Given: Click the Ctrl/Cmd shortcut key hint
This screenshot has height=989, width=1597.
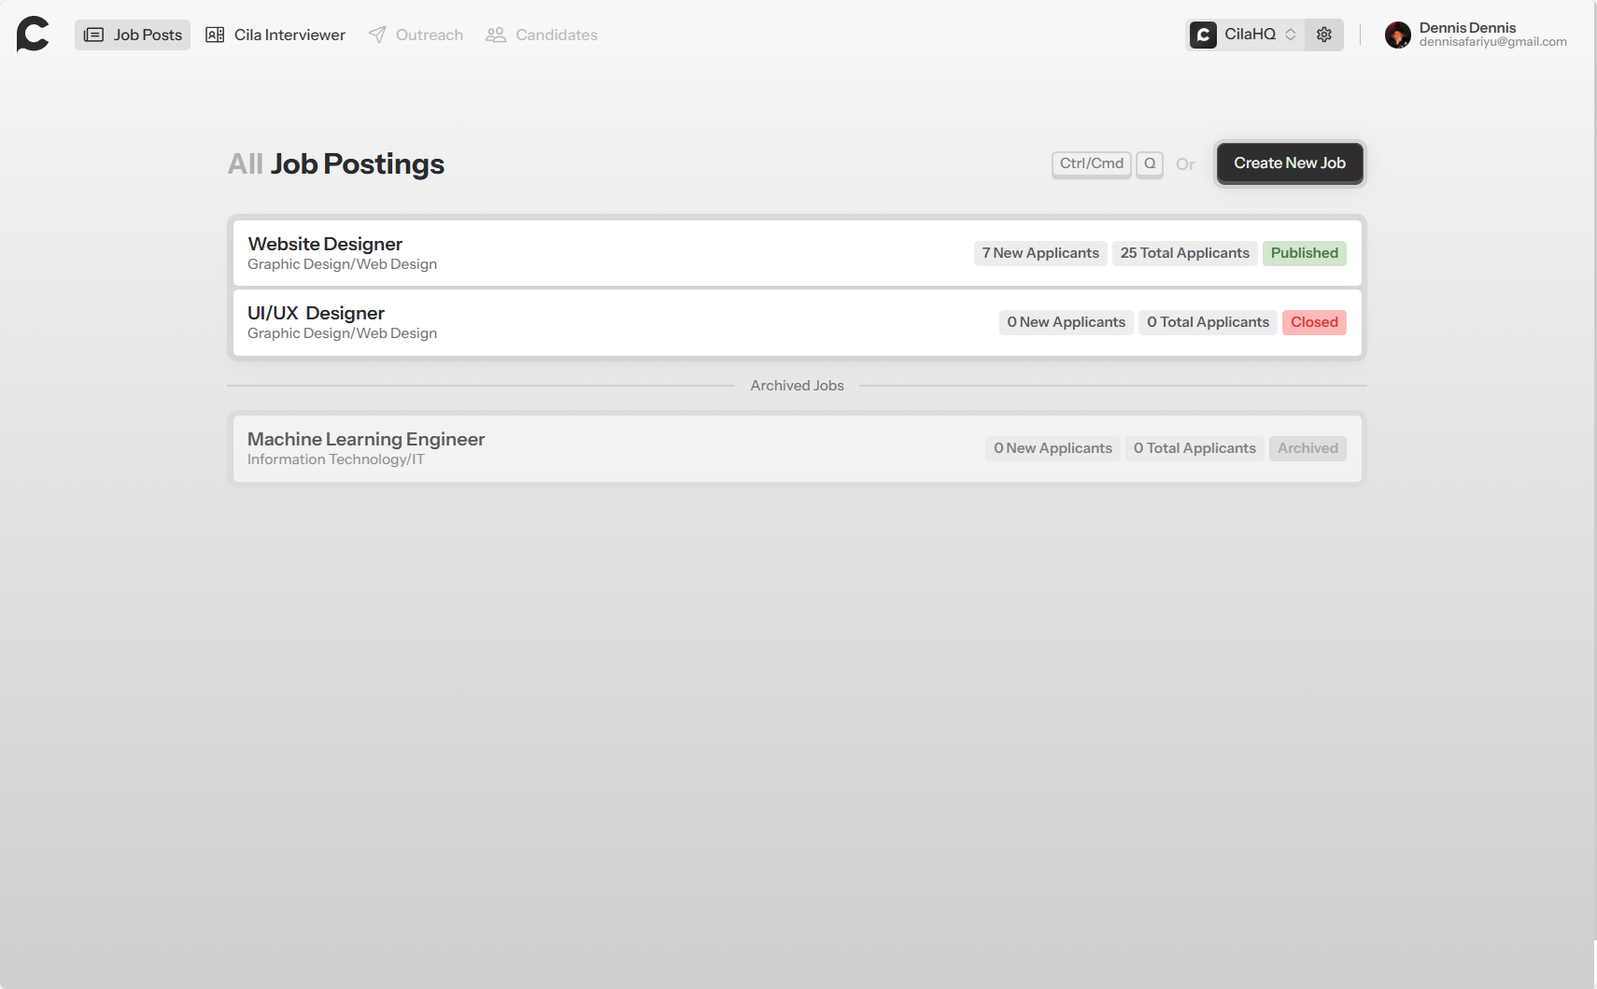Looking at the screenshot, I should (1091, 163).
